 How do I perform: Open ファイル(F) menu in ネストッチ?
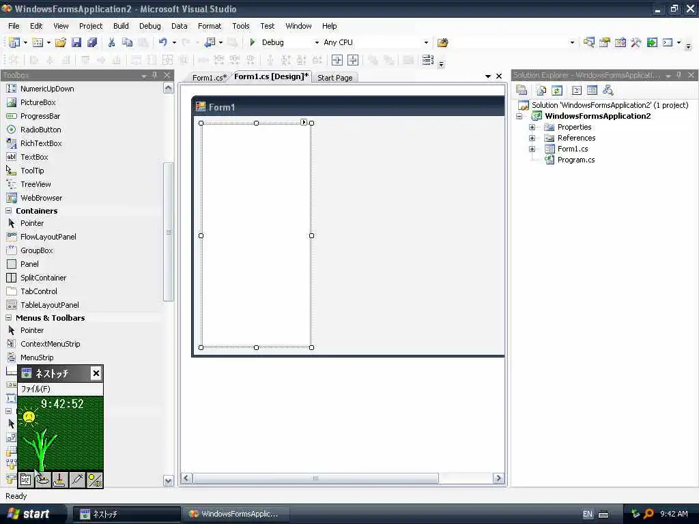[35, 389]
